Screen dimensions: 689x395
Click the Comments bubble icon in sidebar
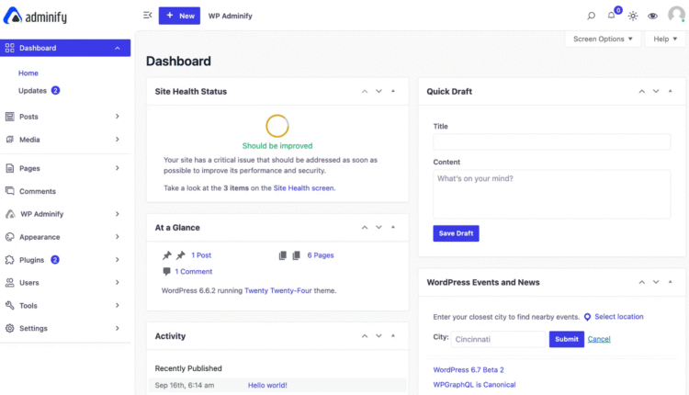pyautogui.click(x=10, y=191)
